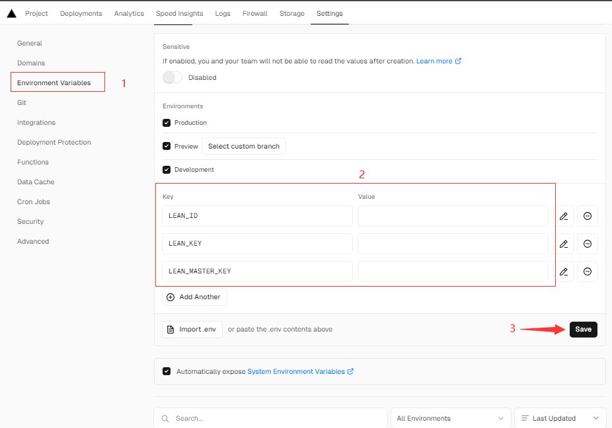This screenshot has width=612, height=428.
Task: Click edit pencil for LEAN_MASTER_KEY row
Action: (x=563, y=271)
